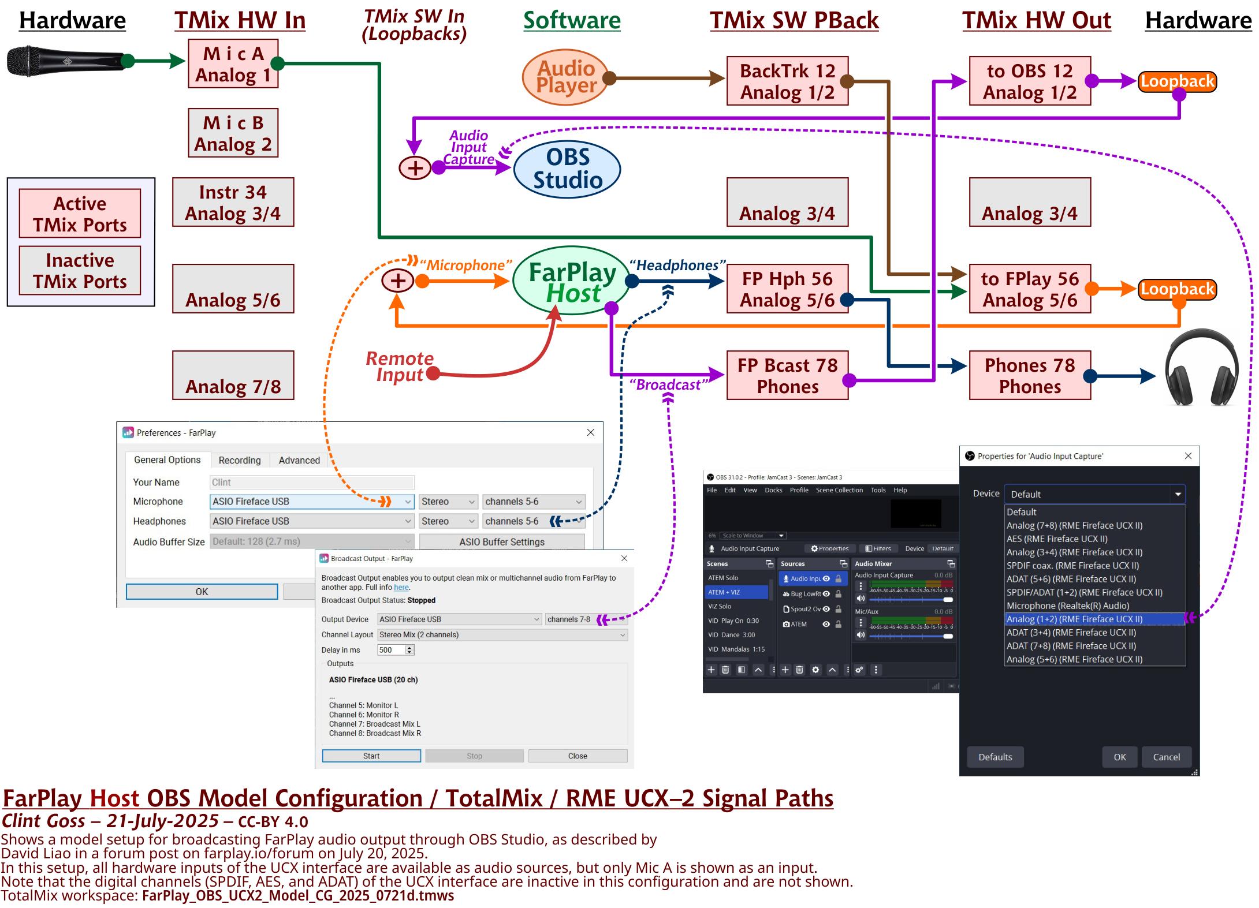Select Analog (1+2) (RME Fireface UCX II) device

point(1094,619)
